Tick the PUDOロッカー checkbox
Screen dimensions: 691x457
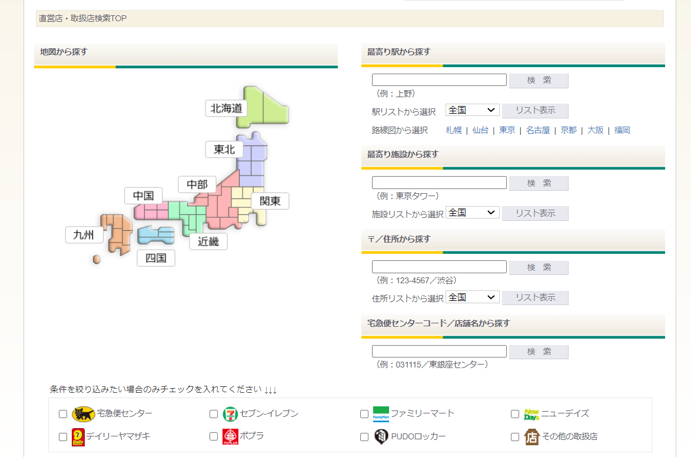[364, 437]
